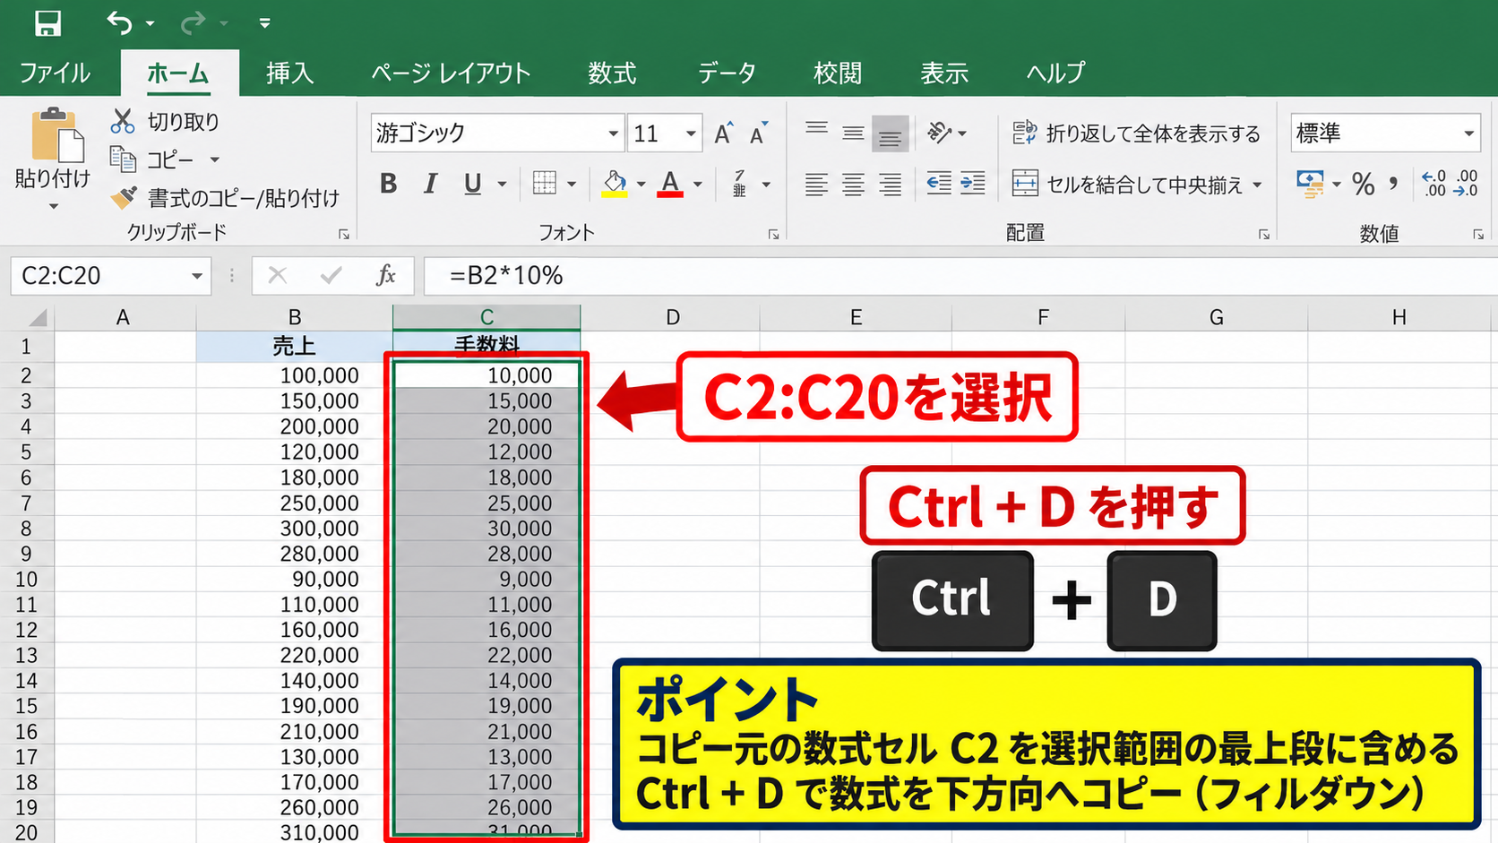Switch to the データ tab

(727, 73)
